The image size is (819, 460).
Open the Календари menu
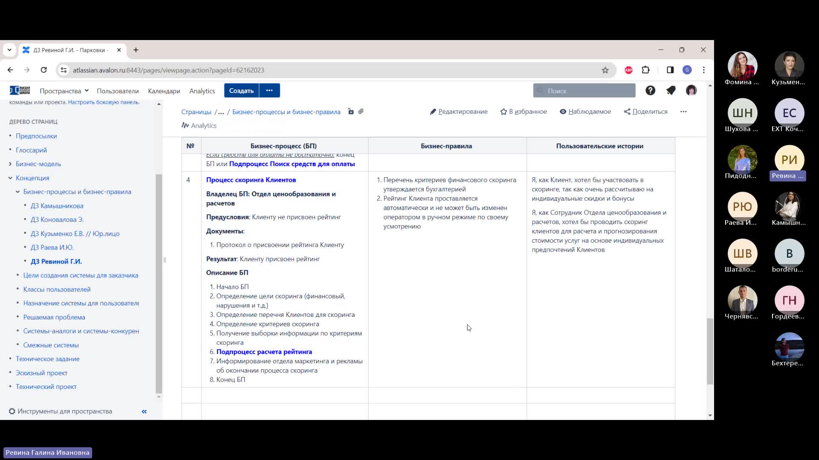tap(164, 91)
